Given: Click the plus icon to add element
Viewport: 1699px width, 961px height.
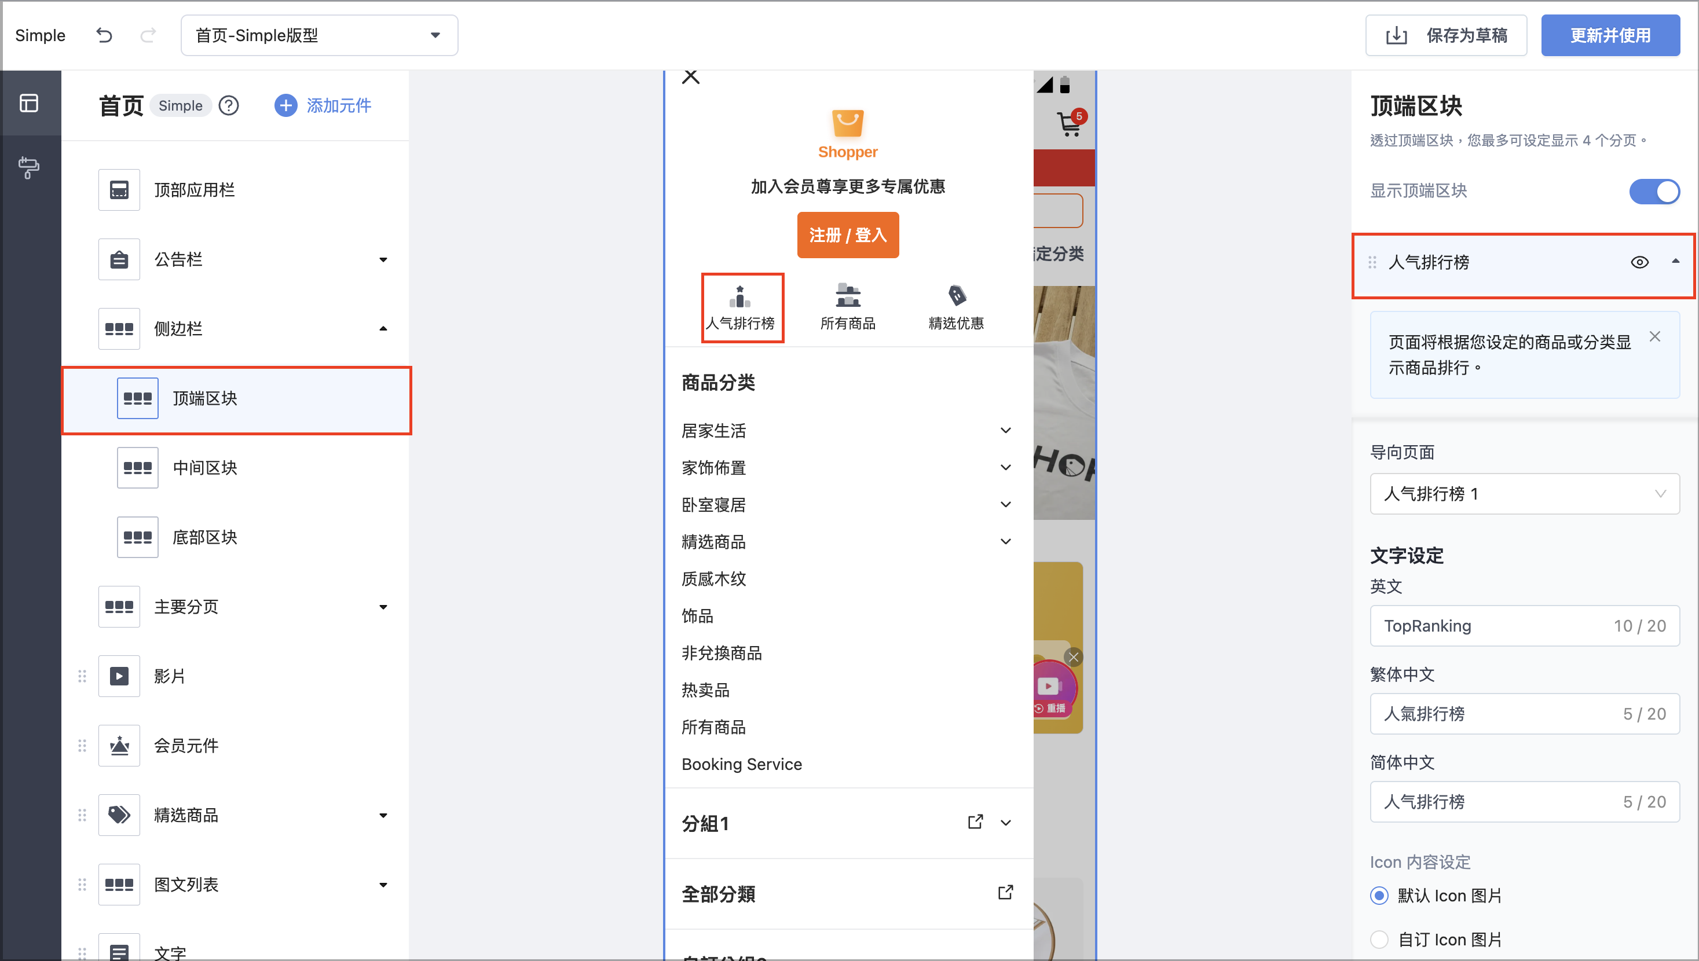Looking at the screenshot, I should click(285, 105).
